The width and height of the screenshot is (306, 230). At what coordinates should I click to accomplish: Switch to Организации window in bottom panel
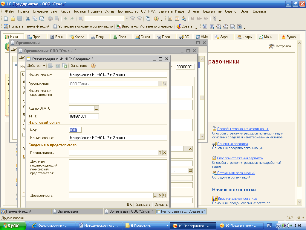78,211
